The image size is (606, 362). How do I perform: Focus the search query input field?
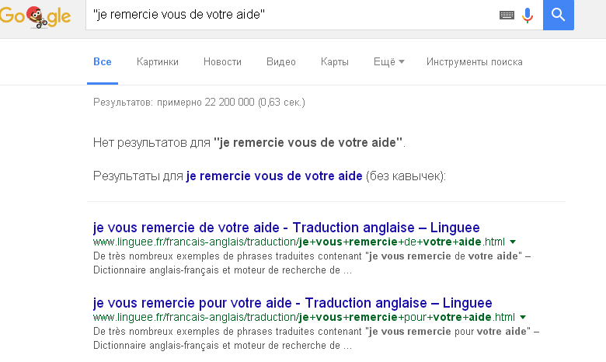(x=294, y=15)
